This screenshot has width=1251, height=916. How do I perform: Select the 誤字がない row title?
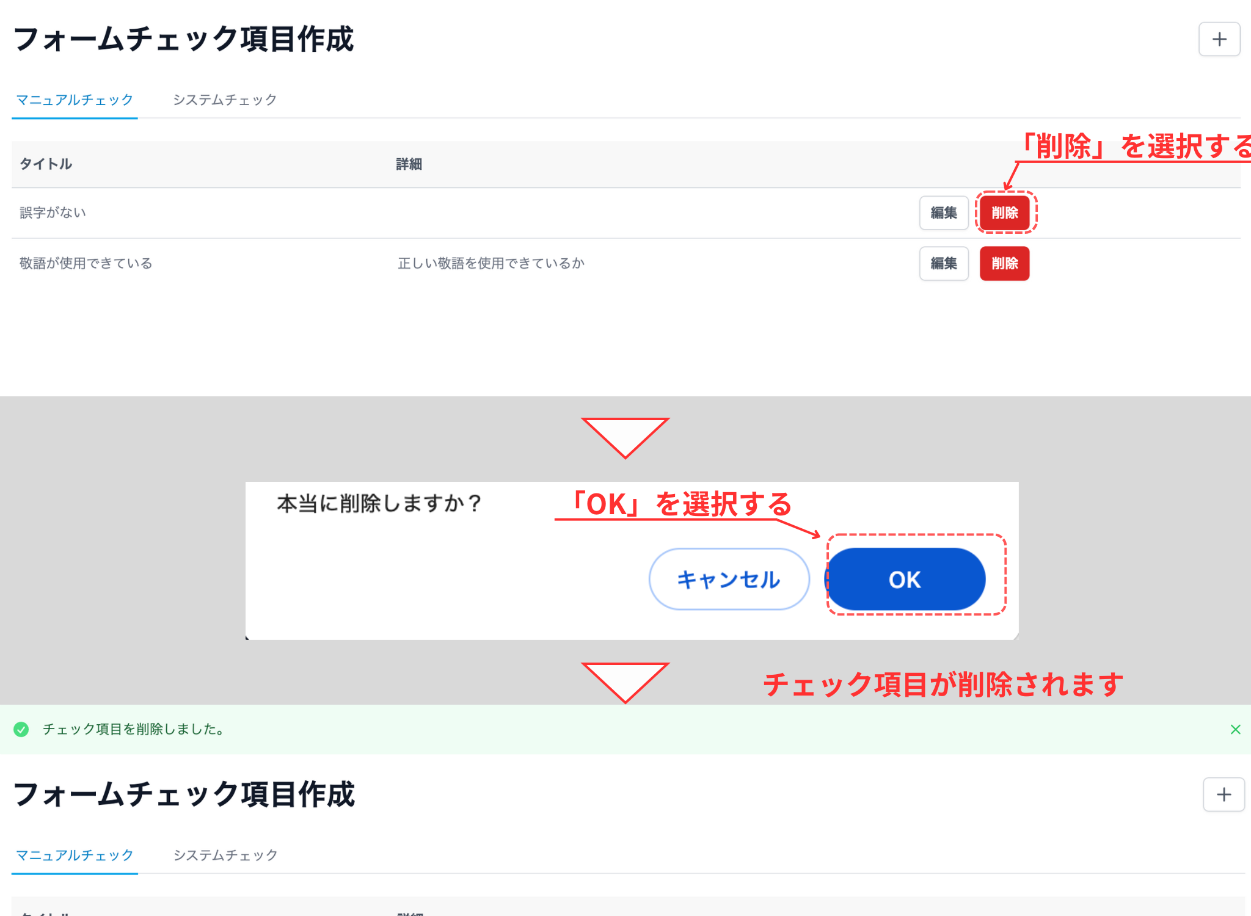click(x=52, y=213)
